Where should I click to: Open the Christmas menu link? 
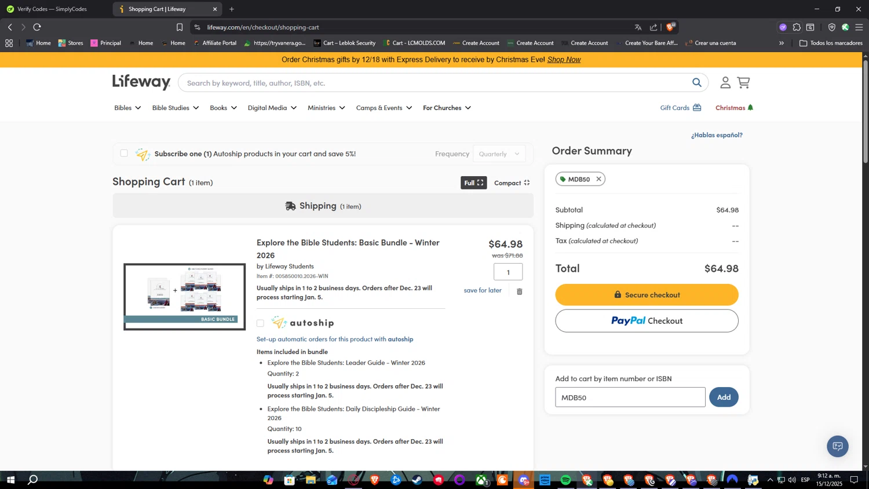click(734, 108)
